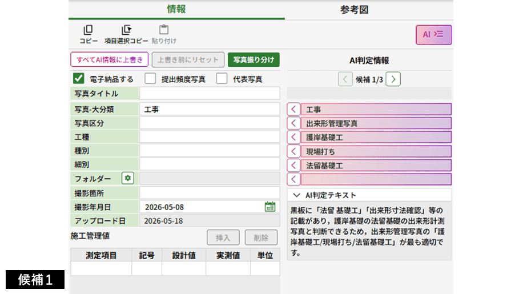523x294 pixels.
Task: Click the コピー copy icon
Action: coord(88,30)
